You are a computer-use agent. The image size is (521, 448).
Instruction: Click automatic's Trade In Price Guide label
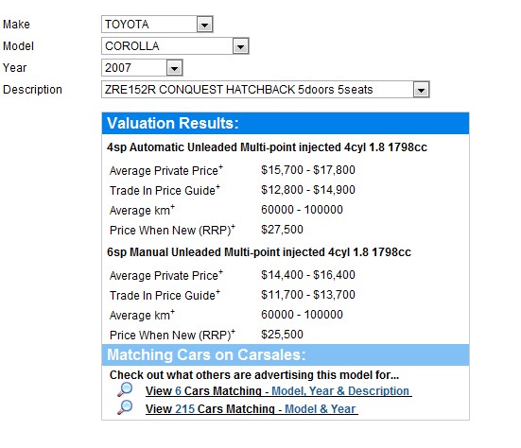pyautogui.click(x=165, y=190)
